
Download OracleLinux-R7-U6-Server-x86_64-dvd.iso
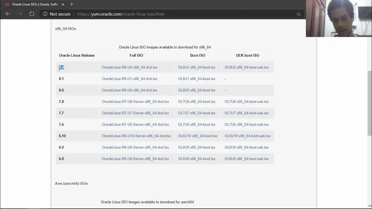point(135,125)
